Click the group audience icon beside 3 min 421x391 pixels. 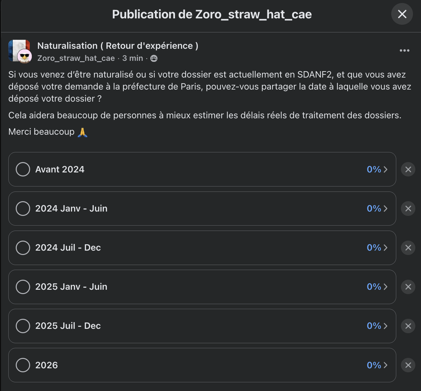click(154, 58)
